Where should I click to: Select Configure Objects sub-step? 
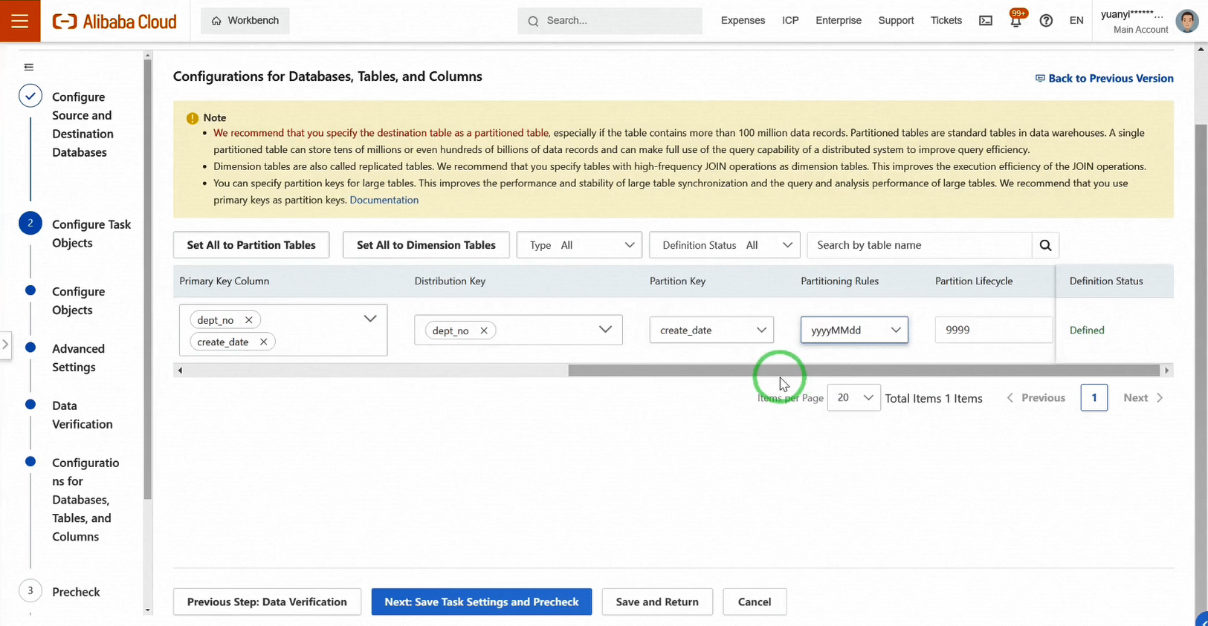[78, 301]
